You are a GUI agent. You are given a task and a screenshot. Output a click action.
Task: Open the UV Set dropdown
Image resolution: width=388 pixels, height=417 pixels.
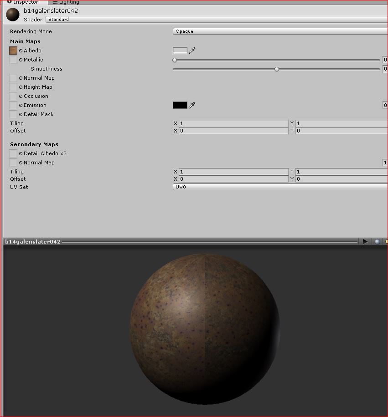(x=278, y=187)
